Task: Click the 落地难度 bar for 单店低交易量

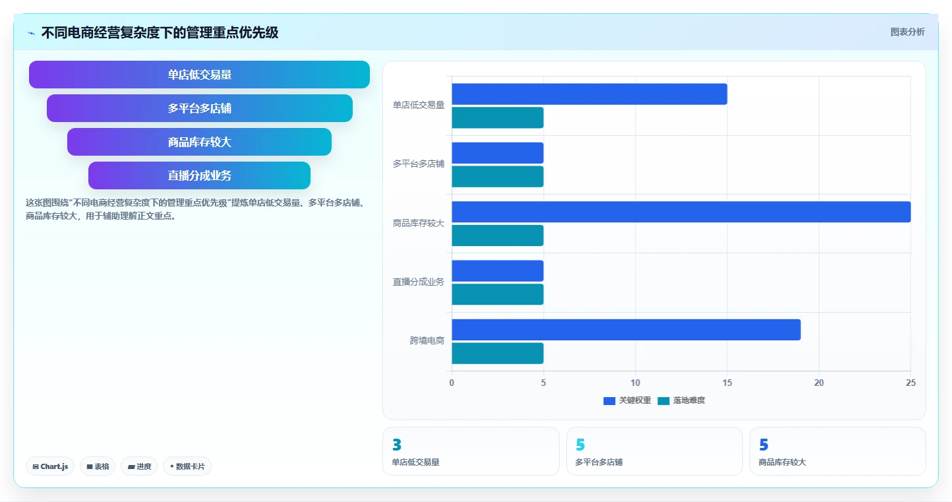Action: pos(498,117)
